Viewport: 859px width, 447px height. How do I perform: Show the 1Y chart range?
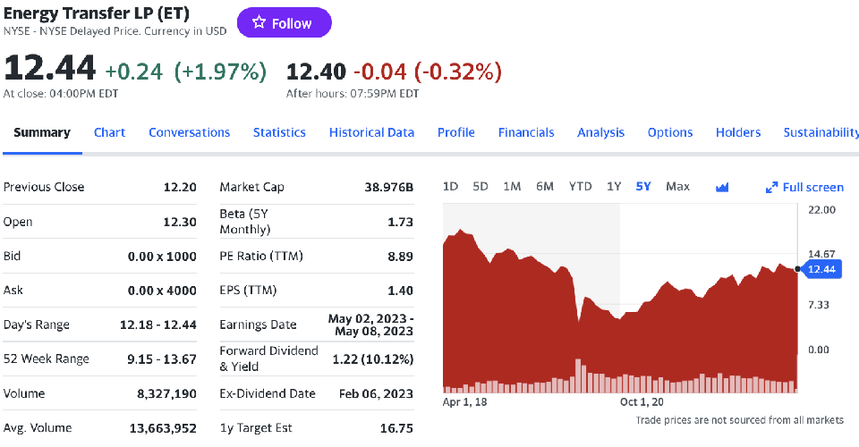point(614,186)
